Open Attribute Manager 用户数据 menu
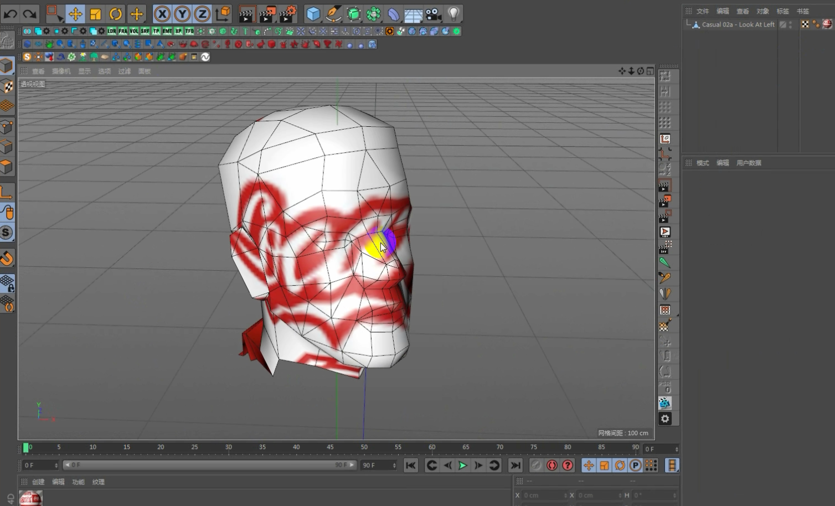The width and height of the screenshot is (835, 506). point(749,163)
